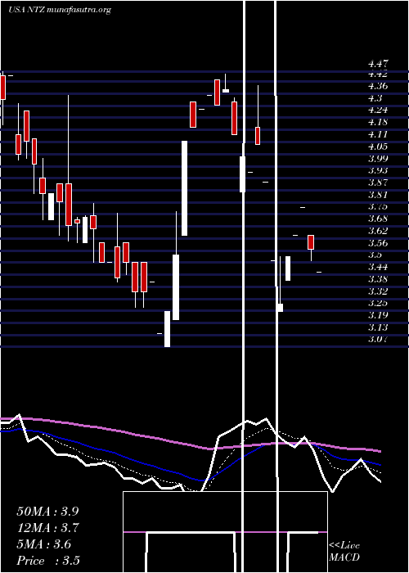Click the 3.25 price axis label
Image resolution: width=409 pixels, height=573 pixels.
click(378, 303)
